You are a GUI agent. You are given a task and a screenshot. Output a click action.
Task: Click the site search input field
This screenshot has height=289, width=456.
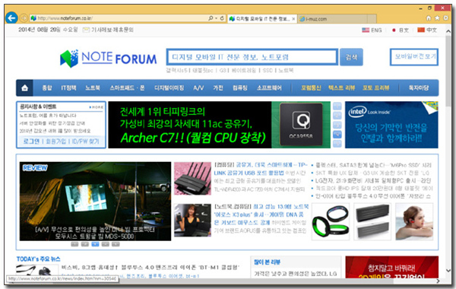(x=252, y=57)
